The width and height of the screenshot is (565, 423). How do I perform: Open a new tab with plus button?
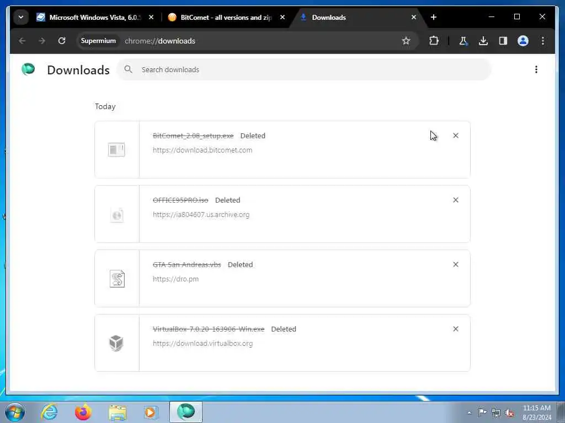[x=434, y=17]
